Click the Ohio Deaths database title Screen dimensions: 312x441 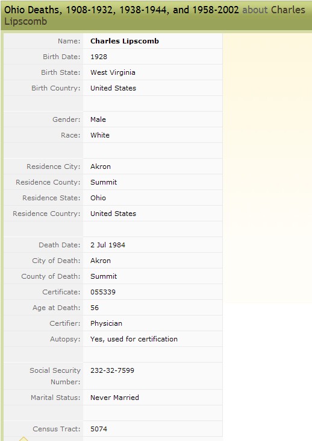[x=121, y=10]
